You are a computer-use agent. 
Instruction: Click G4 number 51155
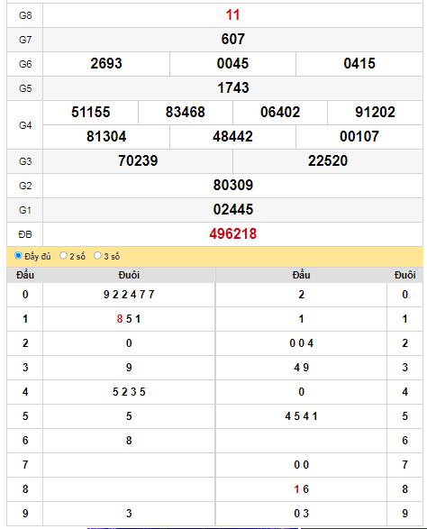click(90, 113)
